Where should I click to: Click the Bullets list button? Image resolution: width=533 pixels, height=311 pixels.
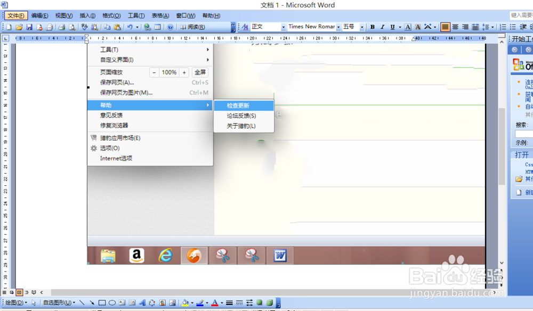(x=513, y=27)
